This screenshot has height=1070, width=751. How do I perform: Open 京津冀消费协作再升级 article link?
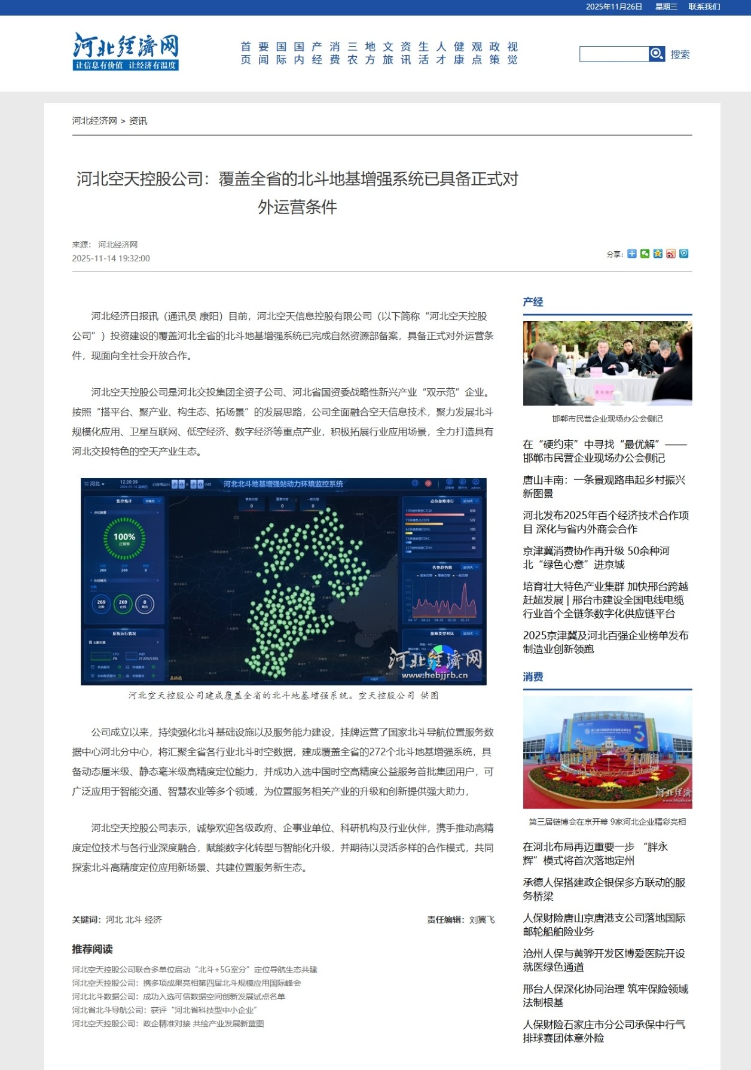[x=596, y=557]
